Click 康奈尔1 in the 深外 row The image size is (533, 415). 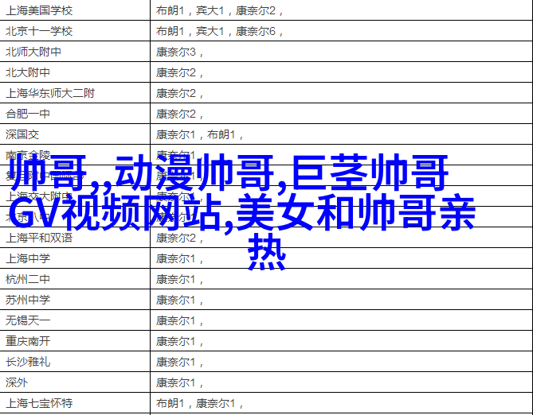(x=341, y=382)
